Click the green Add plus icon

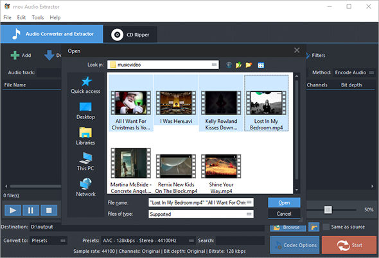click(x=15, y=55)
